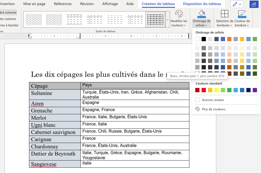Click the Couleur de bordure pen icon
Image resolution: width=261 pixels, height=173 pixels.
(242, 14)
